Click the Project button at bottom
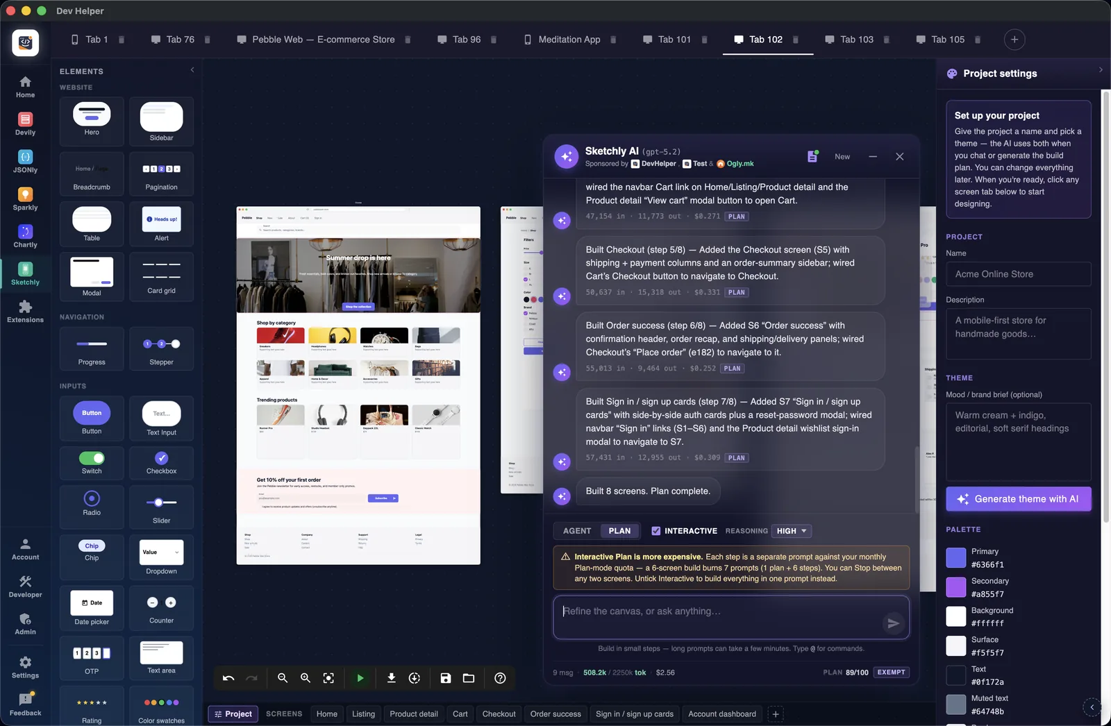The height and width of the screenshot is (726, 1111). tap(233, 714)
